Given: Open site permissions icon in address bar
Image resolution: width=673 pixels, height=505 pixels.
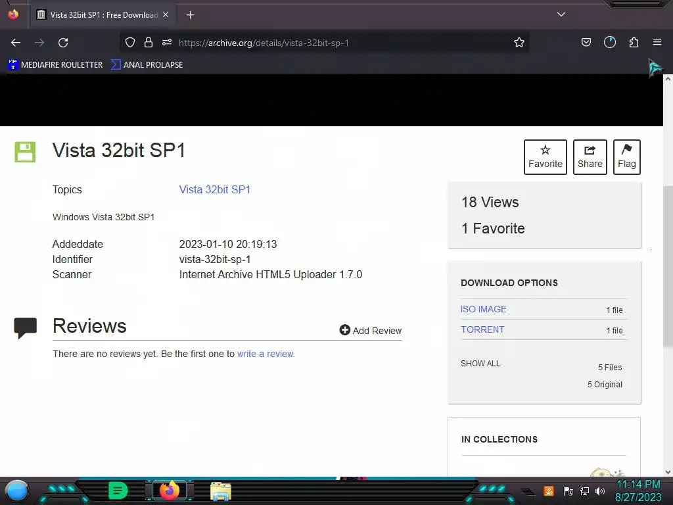Looking at the screenshot, I should pos(167,42).
